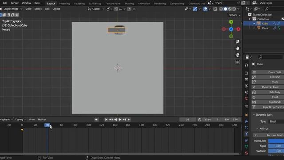
Task: Toggle use preview range clock icon
Action: coord(200,120)
